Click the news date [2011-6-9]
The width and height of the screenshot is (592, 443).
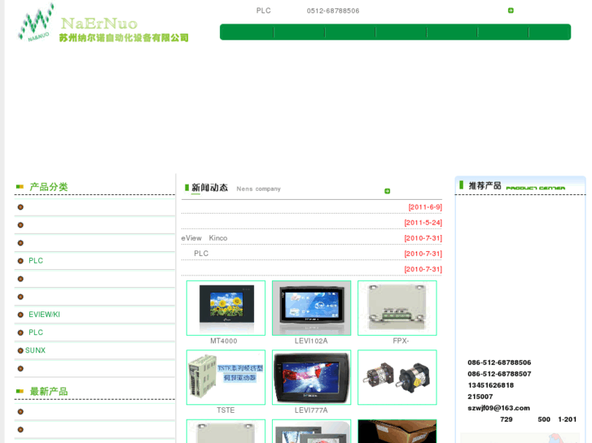click(425, 207)
